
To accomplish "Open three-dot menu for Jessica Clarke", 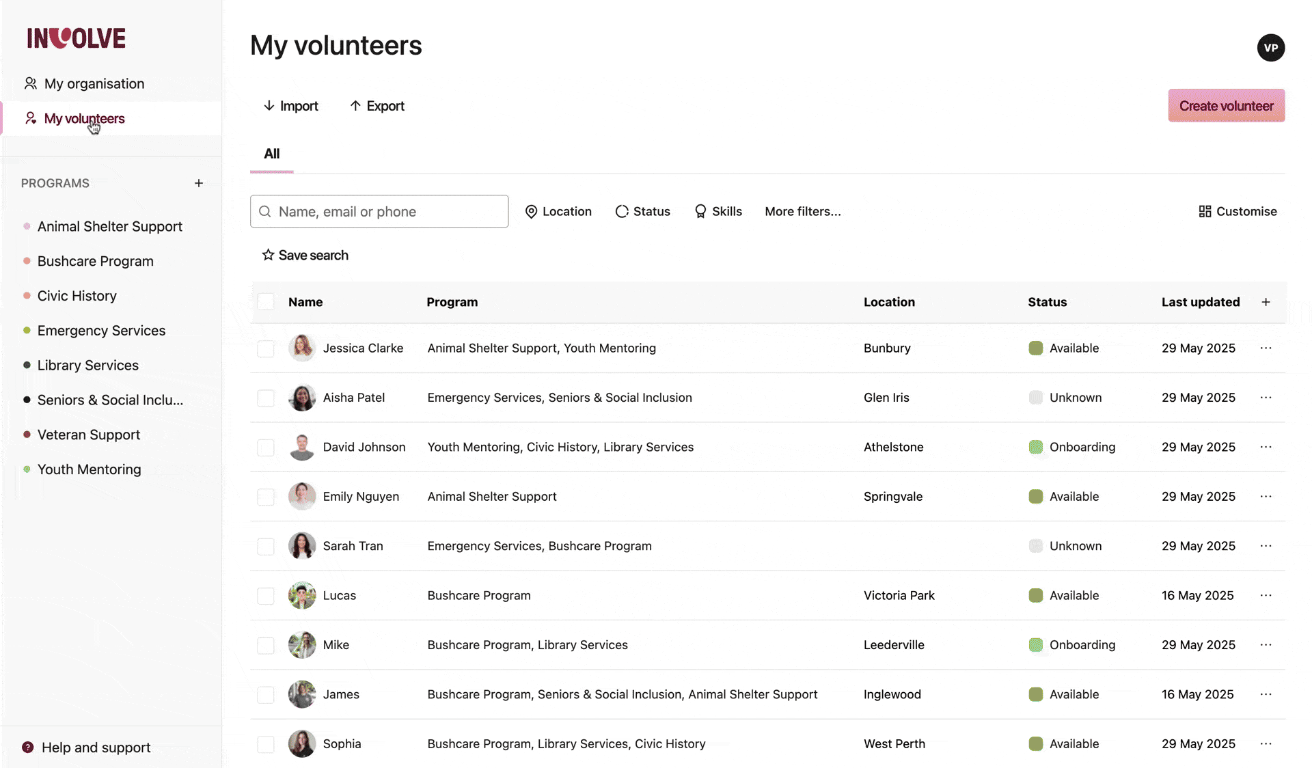I will pyautogui.click(x=1266, y=348).
